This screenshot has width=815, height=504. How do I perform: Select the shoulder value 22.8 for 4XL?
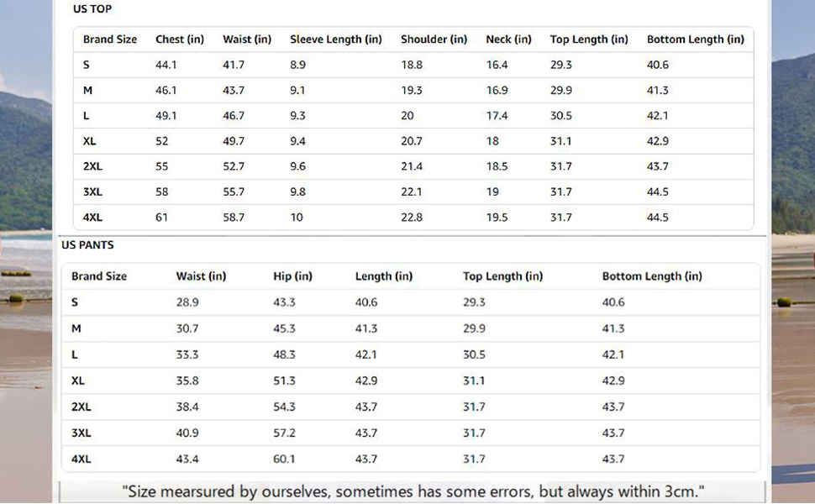412,218
